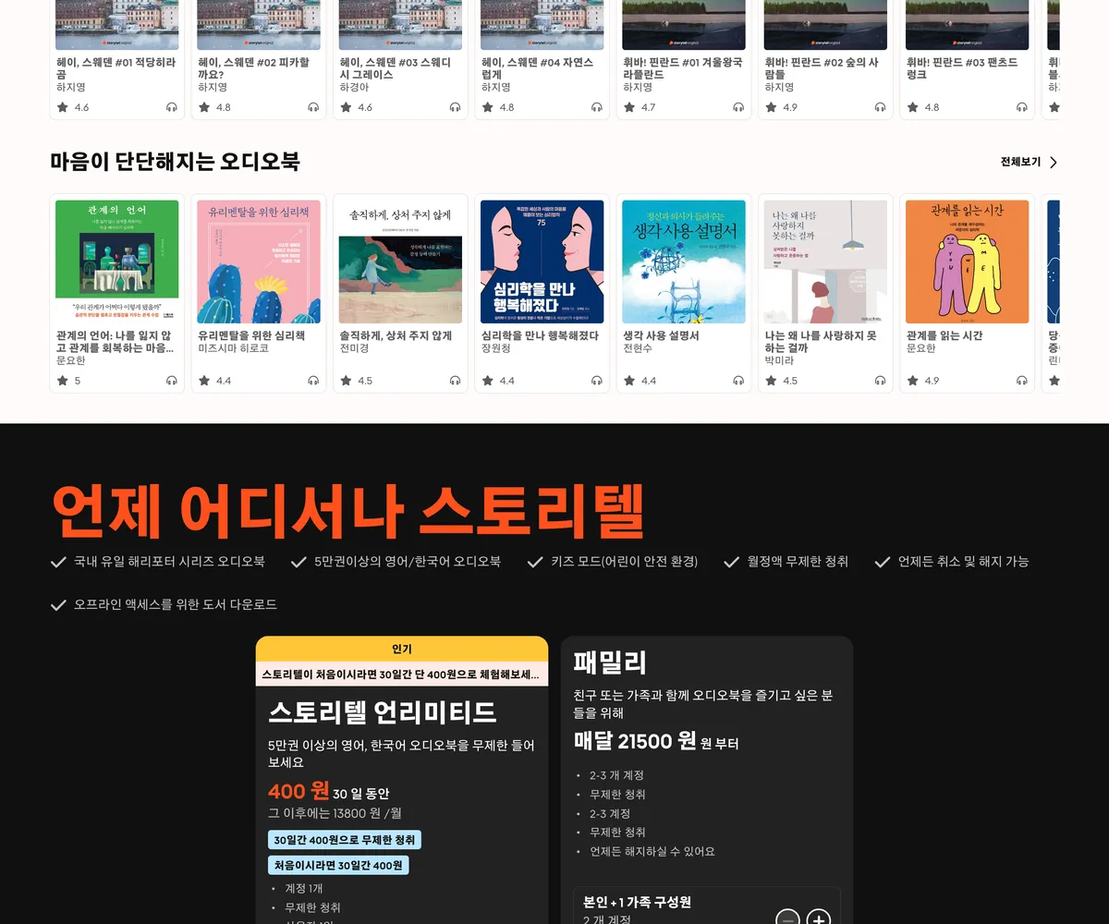Click author name 전현수
Image resolution: width=1109 pixels, height=924 pixels.
coord(638,348)
